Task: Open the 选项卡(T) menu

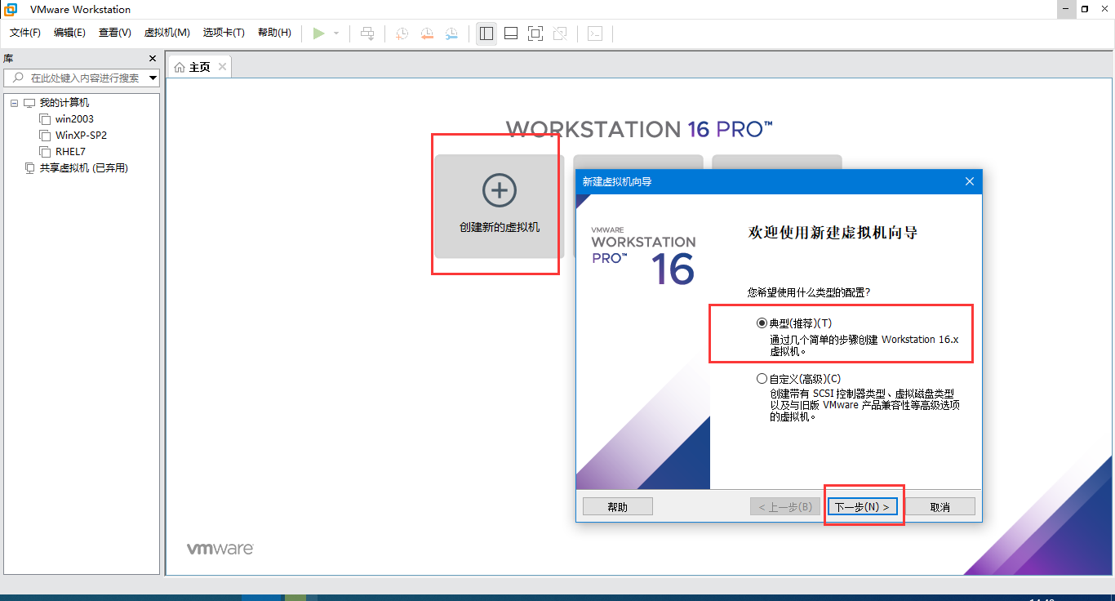Action: [x=224, y=33]
